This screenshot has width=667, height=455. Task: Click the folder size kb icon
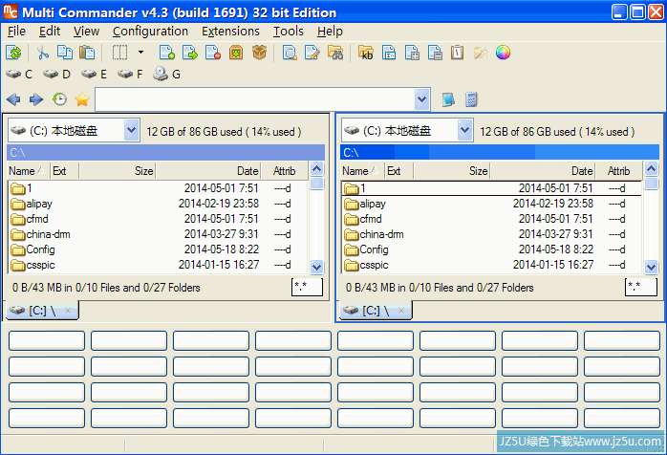click(366, 53)
